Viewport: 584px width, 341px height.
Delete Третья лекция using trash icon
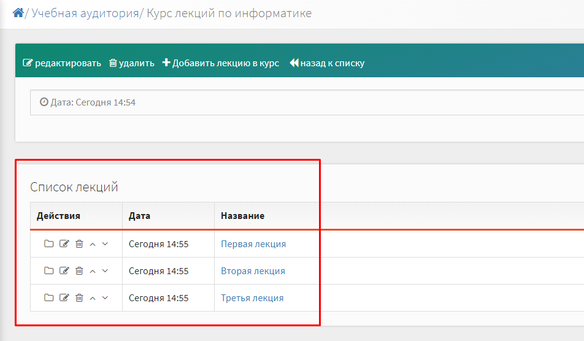point(79,298)
